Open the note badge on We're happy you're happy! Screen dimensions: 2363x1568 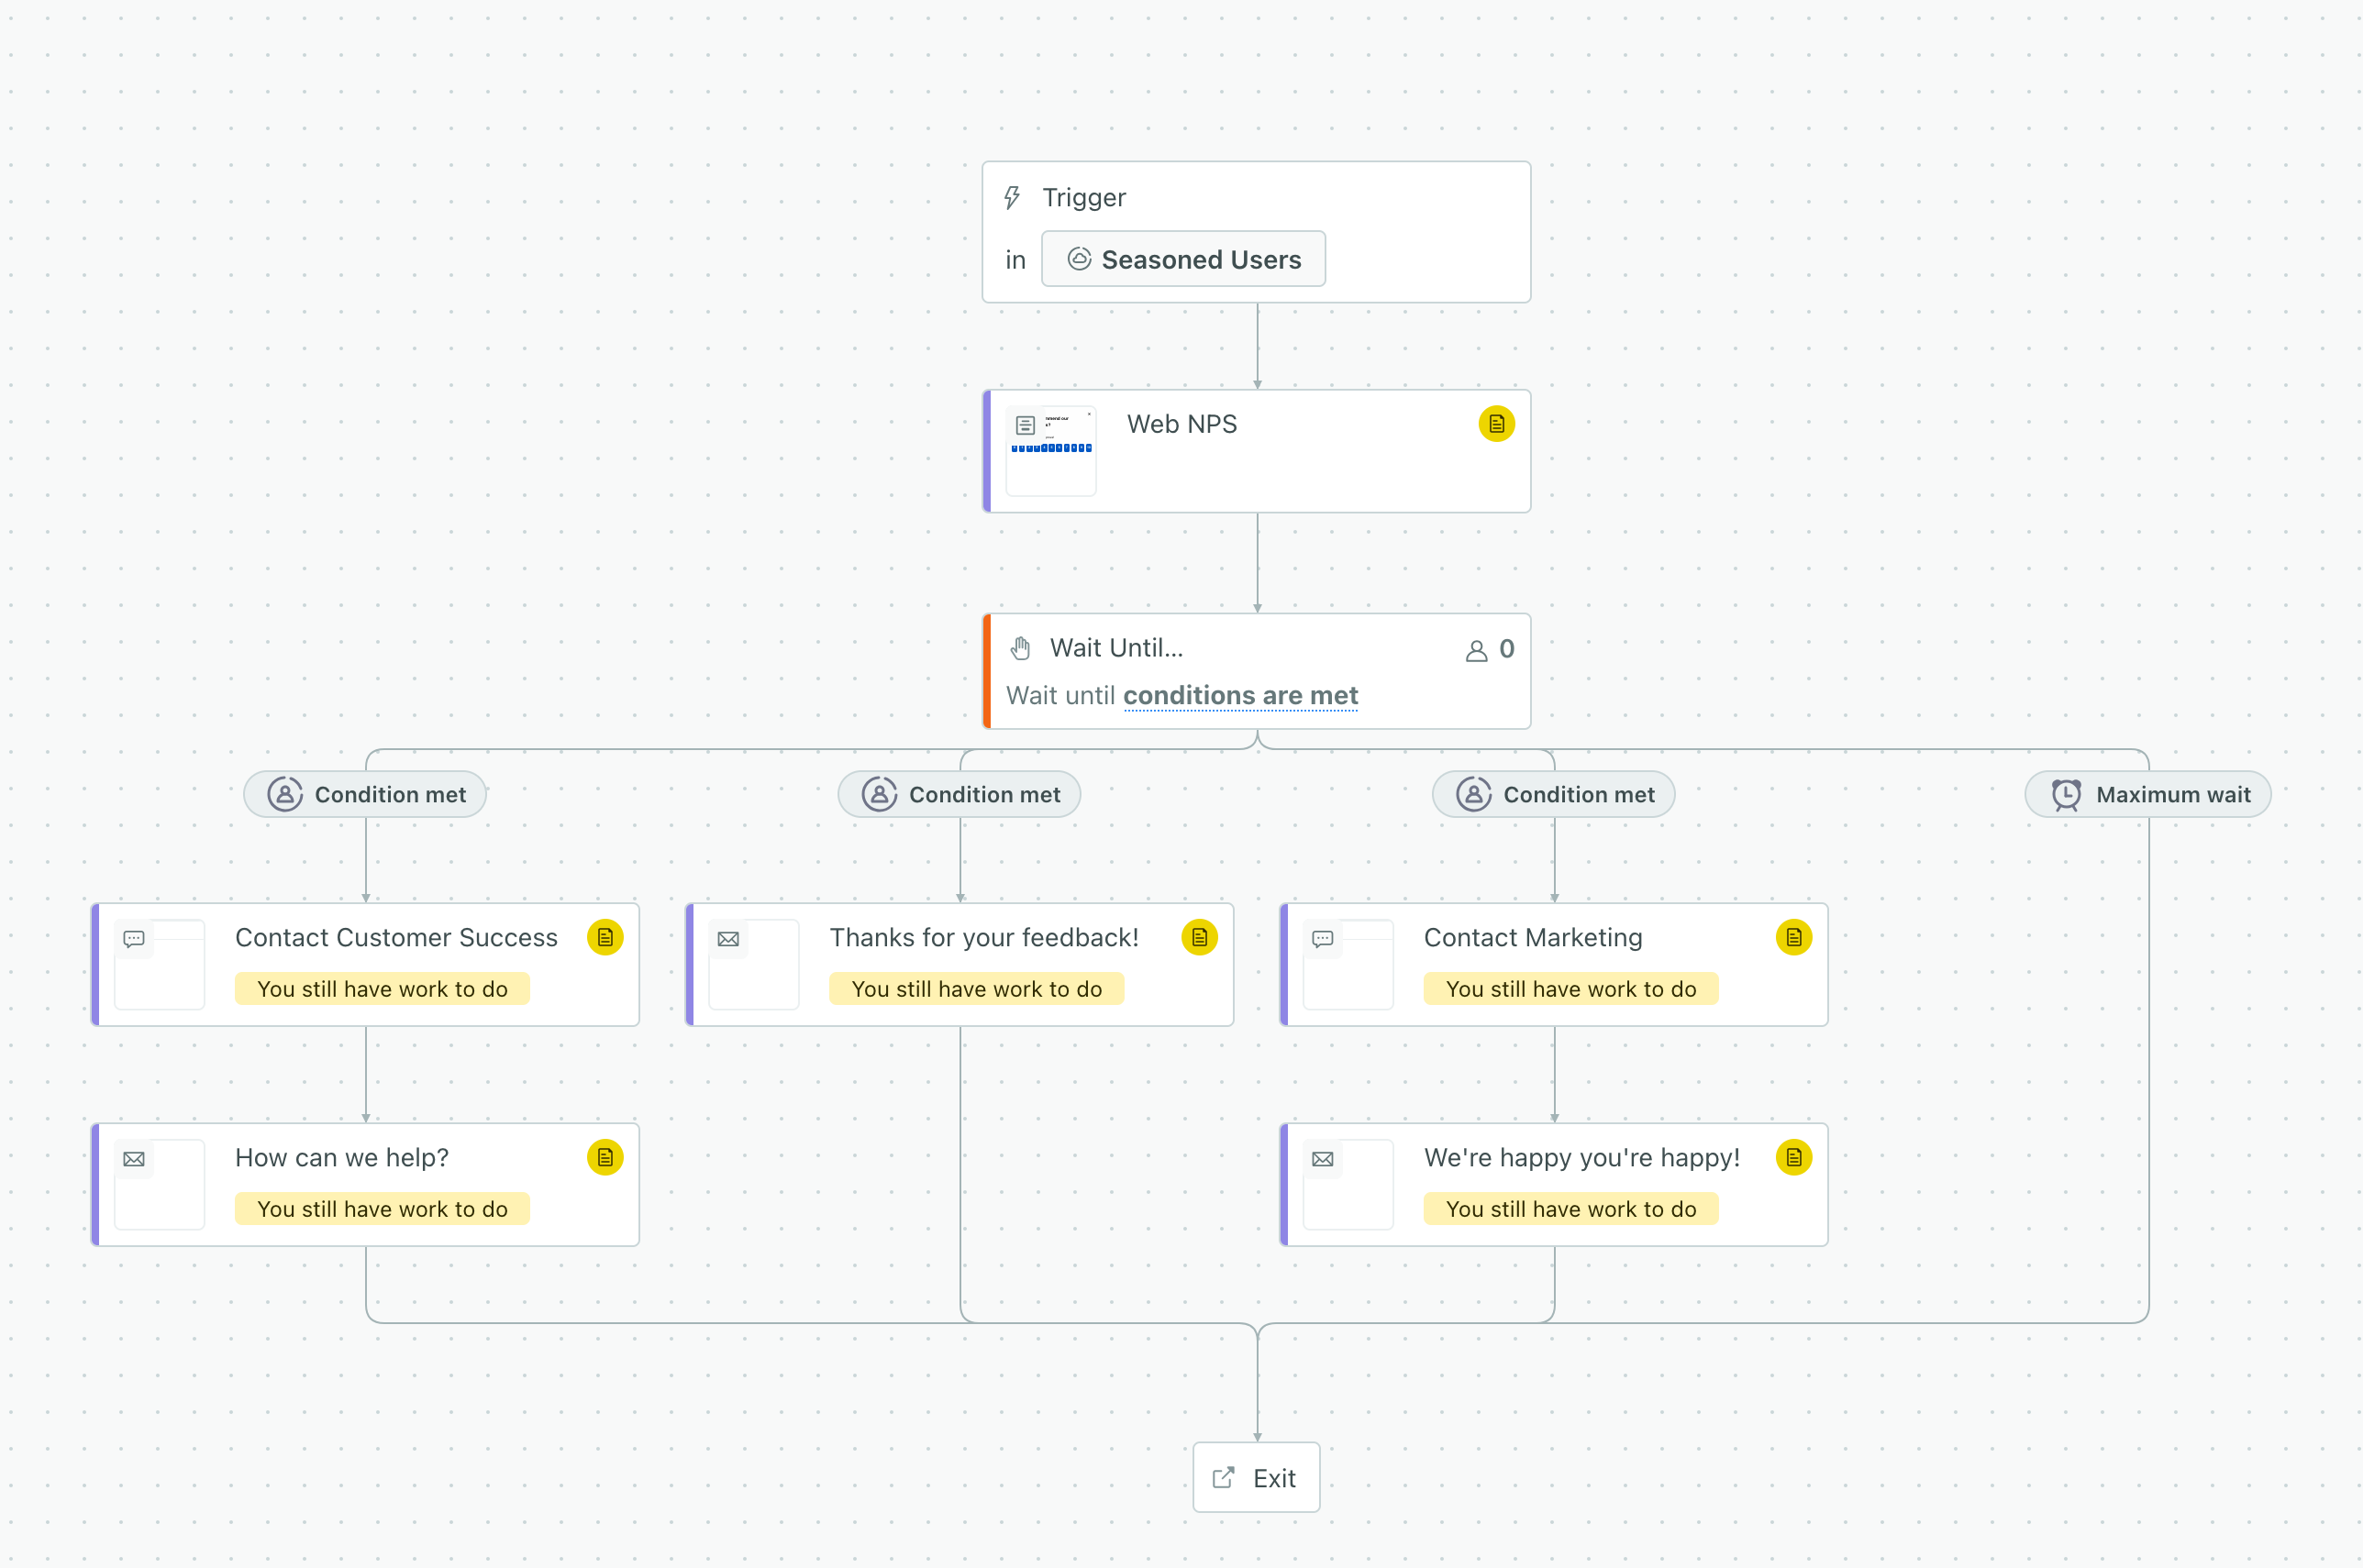point(1793,1157)
